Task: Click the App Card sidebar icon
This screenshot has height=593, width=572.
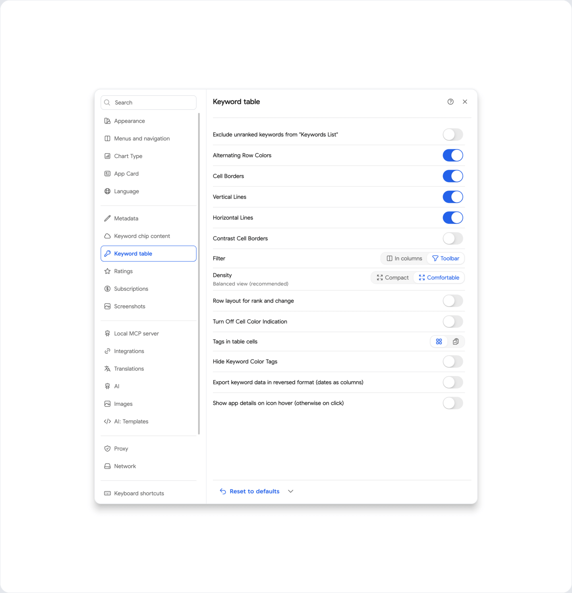Action: (x=107, y=174)
